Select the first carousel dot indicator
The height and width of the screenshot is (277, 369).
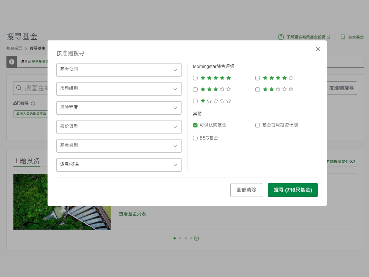(x=174, y=238)
